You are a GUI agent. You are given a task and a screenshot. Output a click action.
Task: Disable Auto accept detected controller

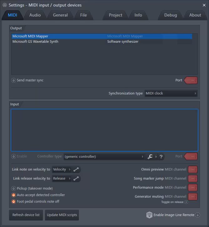coord(13,195)
